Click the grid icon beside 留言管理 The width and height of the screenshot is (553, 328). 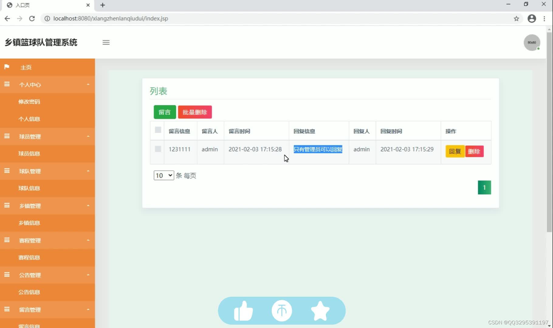point(7,309)
